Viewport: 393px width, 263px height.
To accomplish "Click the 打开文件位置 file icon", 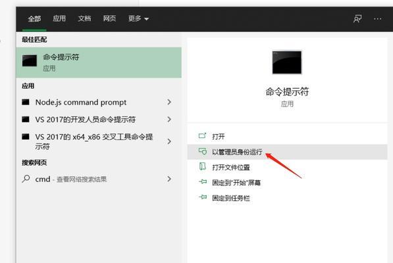I will tap(202, 166).
